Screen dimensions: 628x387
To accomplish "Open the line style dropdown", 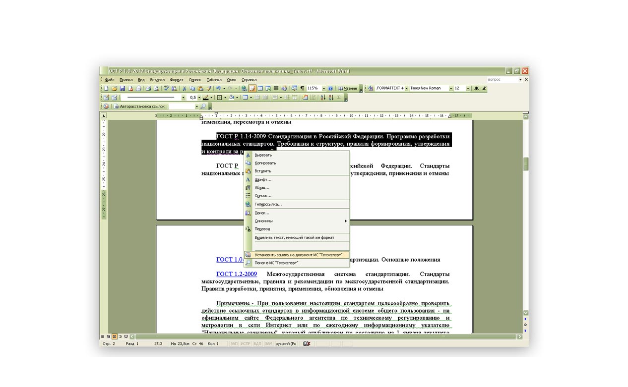I will (x=183, y=98).
